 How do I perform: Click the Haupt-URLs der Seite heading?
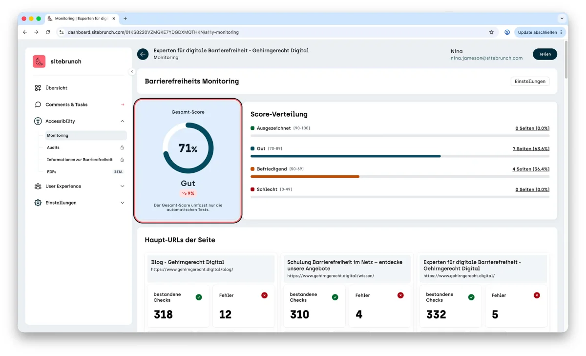[180, 240]
